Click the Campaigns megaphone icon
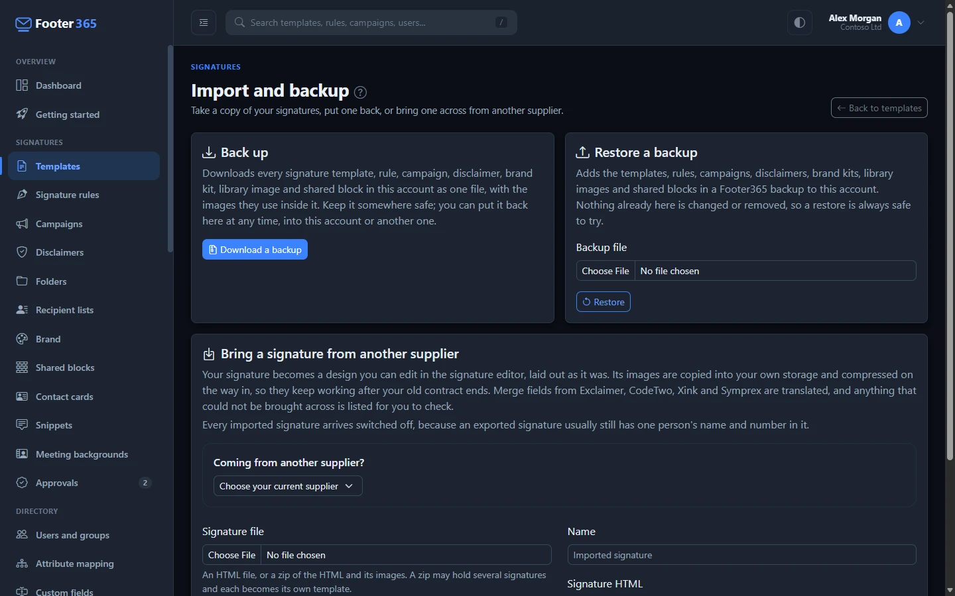Viewport: 955px width, 596px height. click(x=22, y=224)
